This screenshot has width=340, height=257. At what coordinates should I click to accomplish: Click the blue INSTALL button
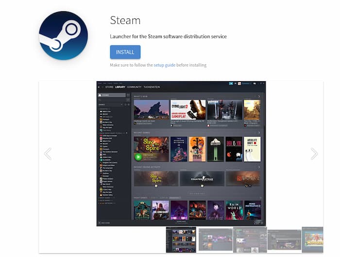(x=125, y=52)
